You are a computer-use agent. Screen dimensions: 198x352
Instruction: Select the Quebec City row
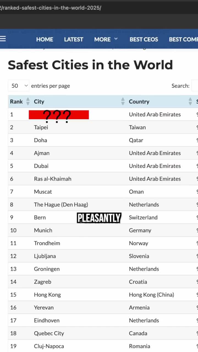(x=103, y=333)
